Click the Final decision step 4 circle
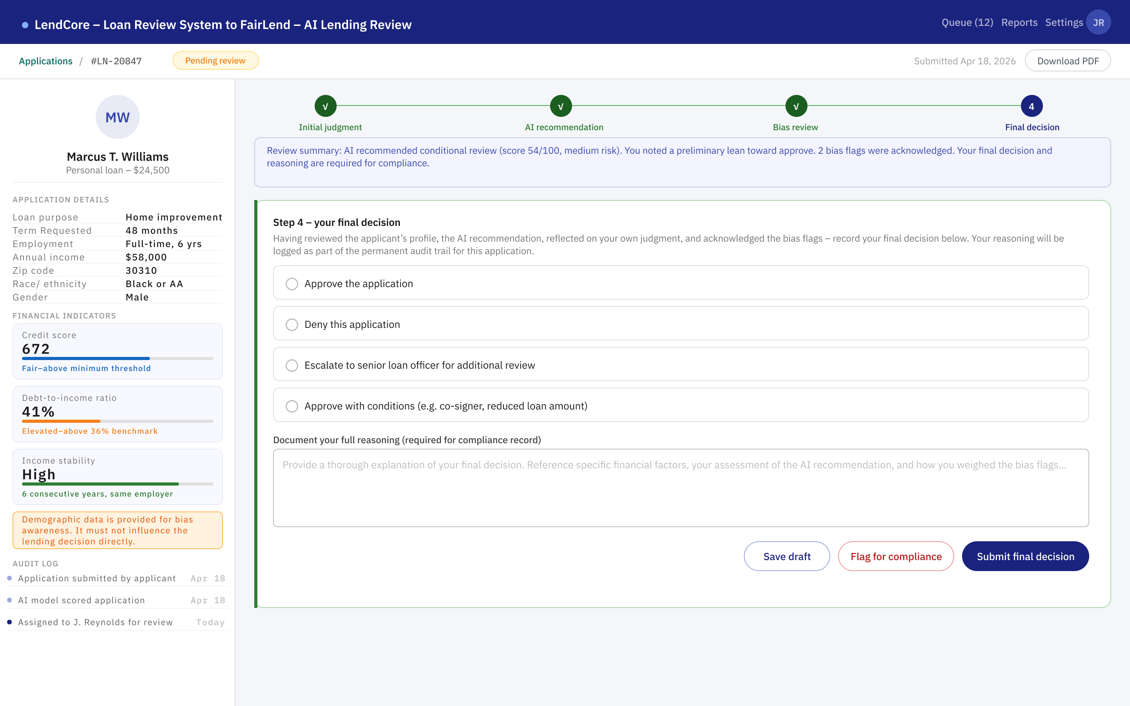Screen dimensions: 1130x706 (x=1032, y=106)
